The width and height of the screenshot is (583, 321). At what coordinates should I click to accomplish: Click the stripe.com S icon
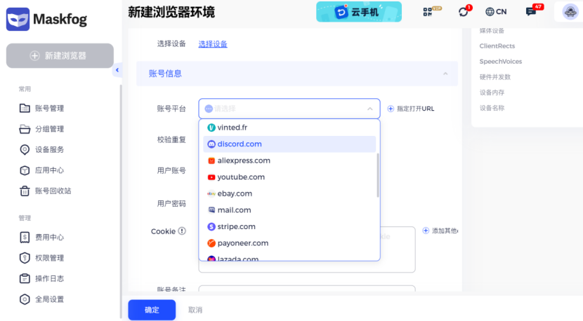(211, 227)
